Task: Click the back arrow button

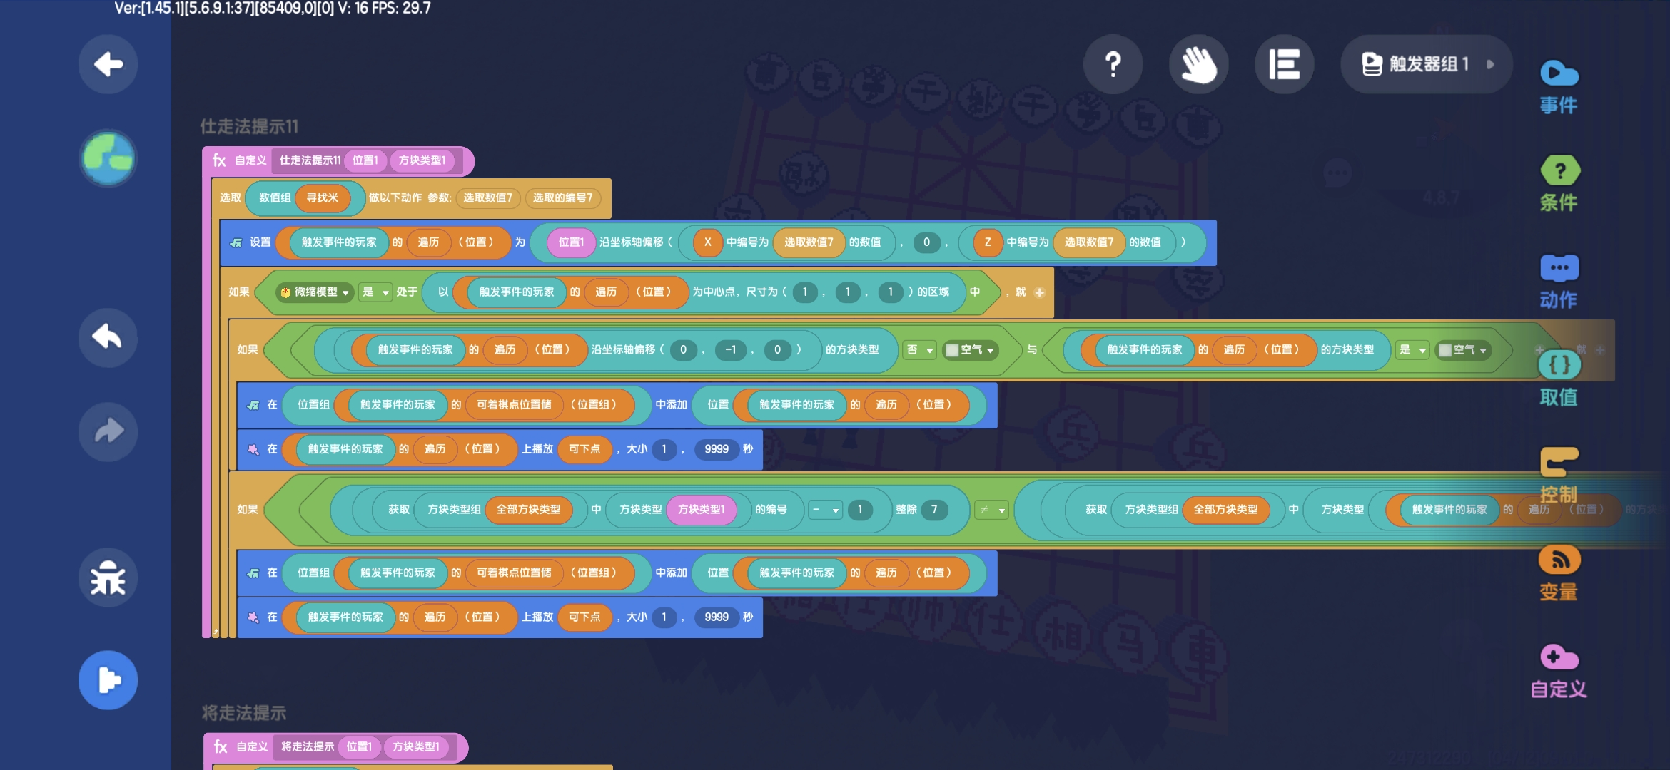Action: coord(108,64)
